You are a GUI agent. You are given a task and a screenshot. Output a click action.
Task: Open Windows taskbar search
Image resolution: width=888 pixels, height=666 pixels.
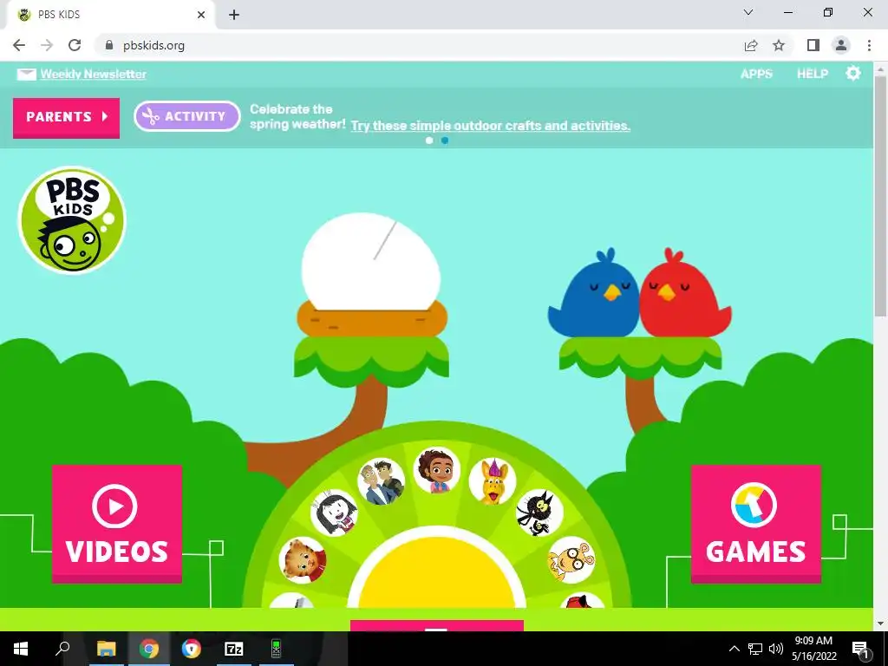coord(62,649)
